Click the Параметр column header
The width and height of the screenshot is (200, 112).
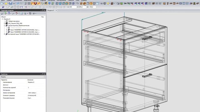(x=4, y=80)
